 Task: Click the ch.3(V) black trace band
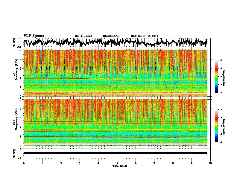pos(116,153)
